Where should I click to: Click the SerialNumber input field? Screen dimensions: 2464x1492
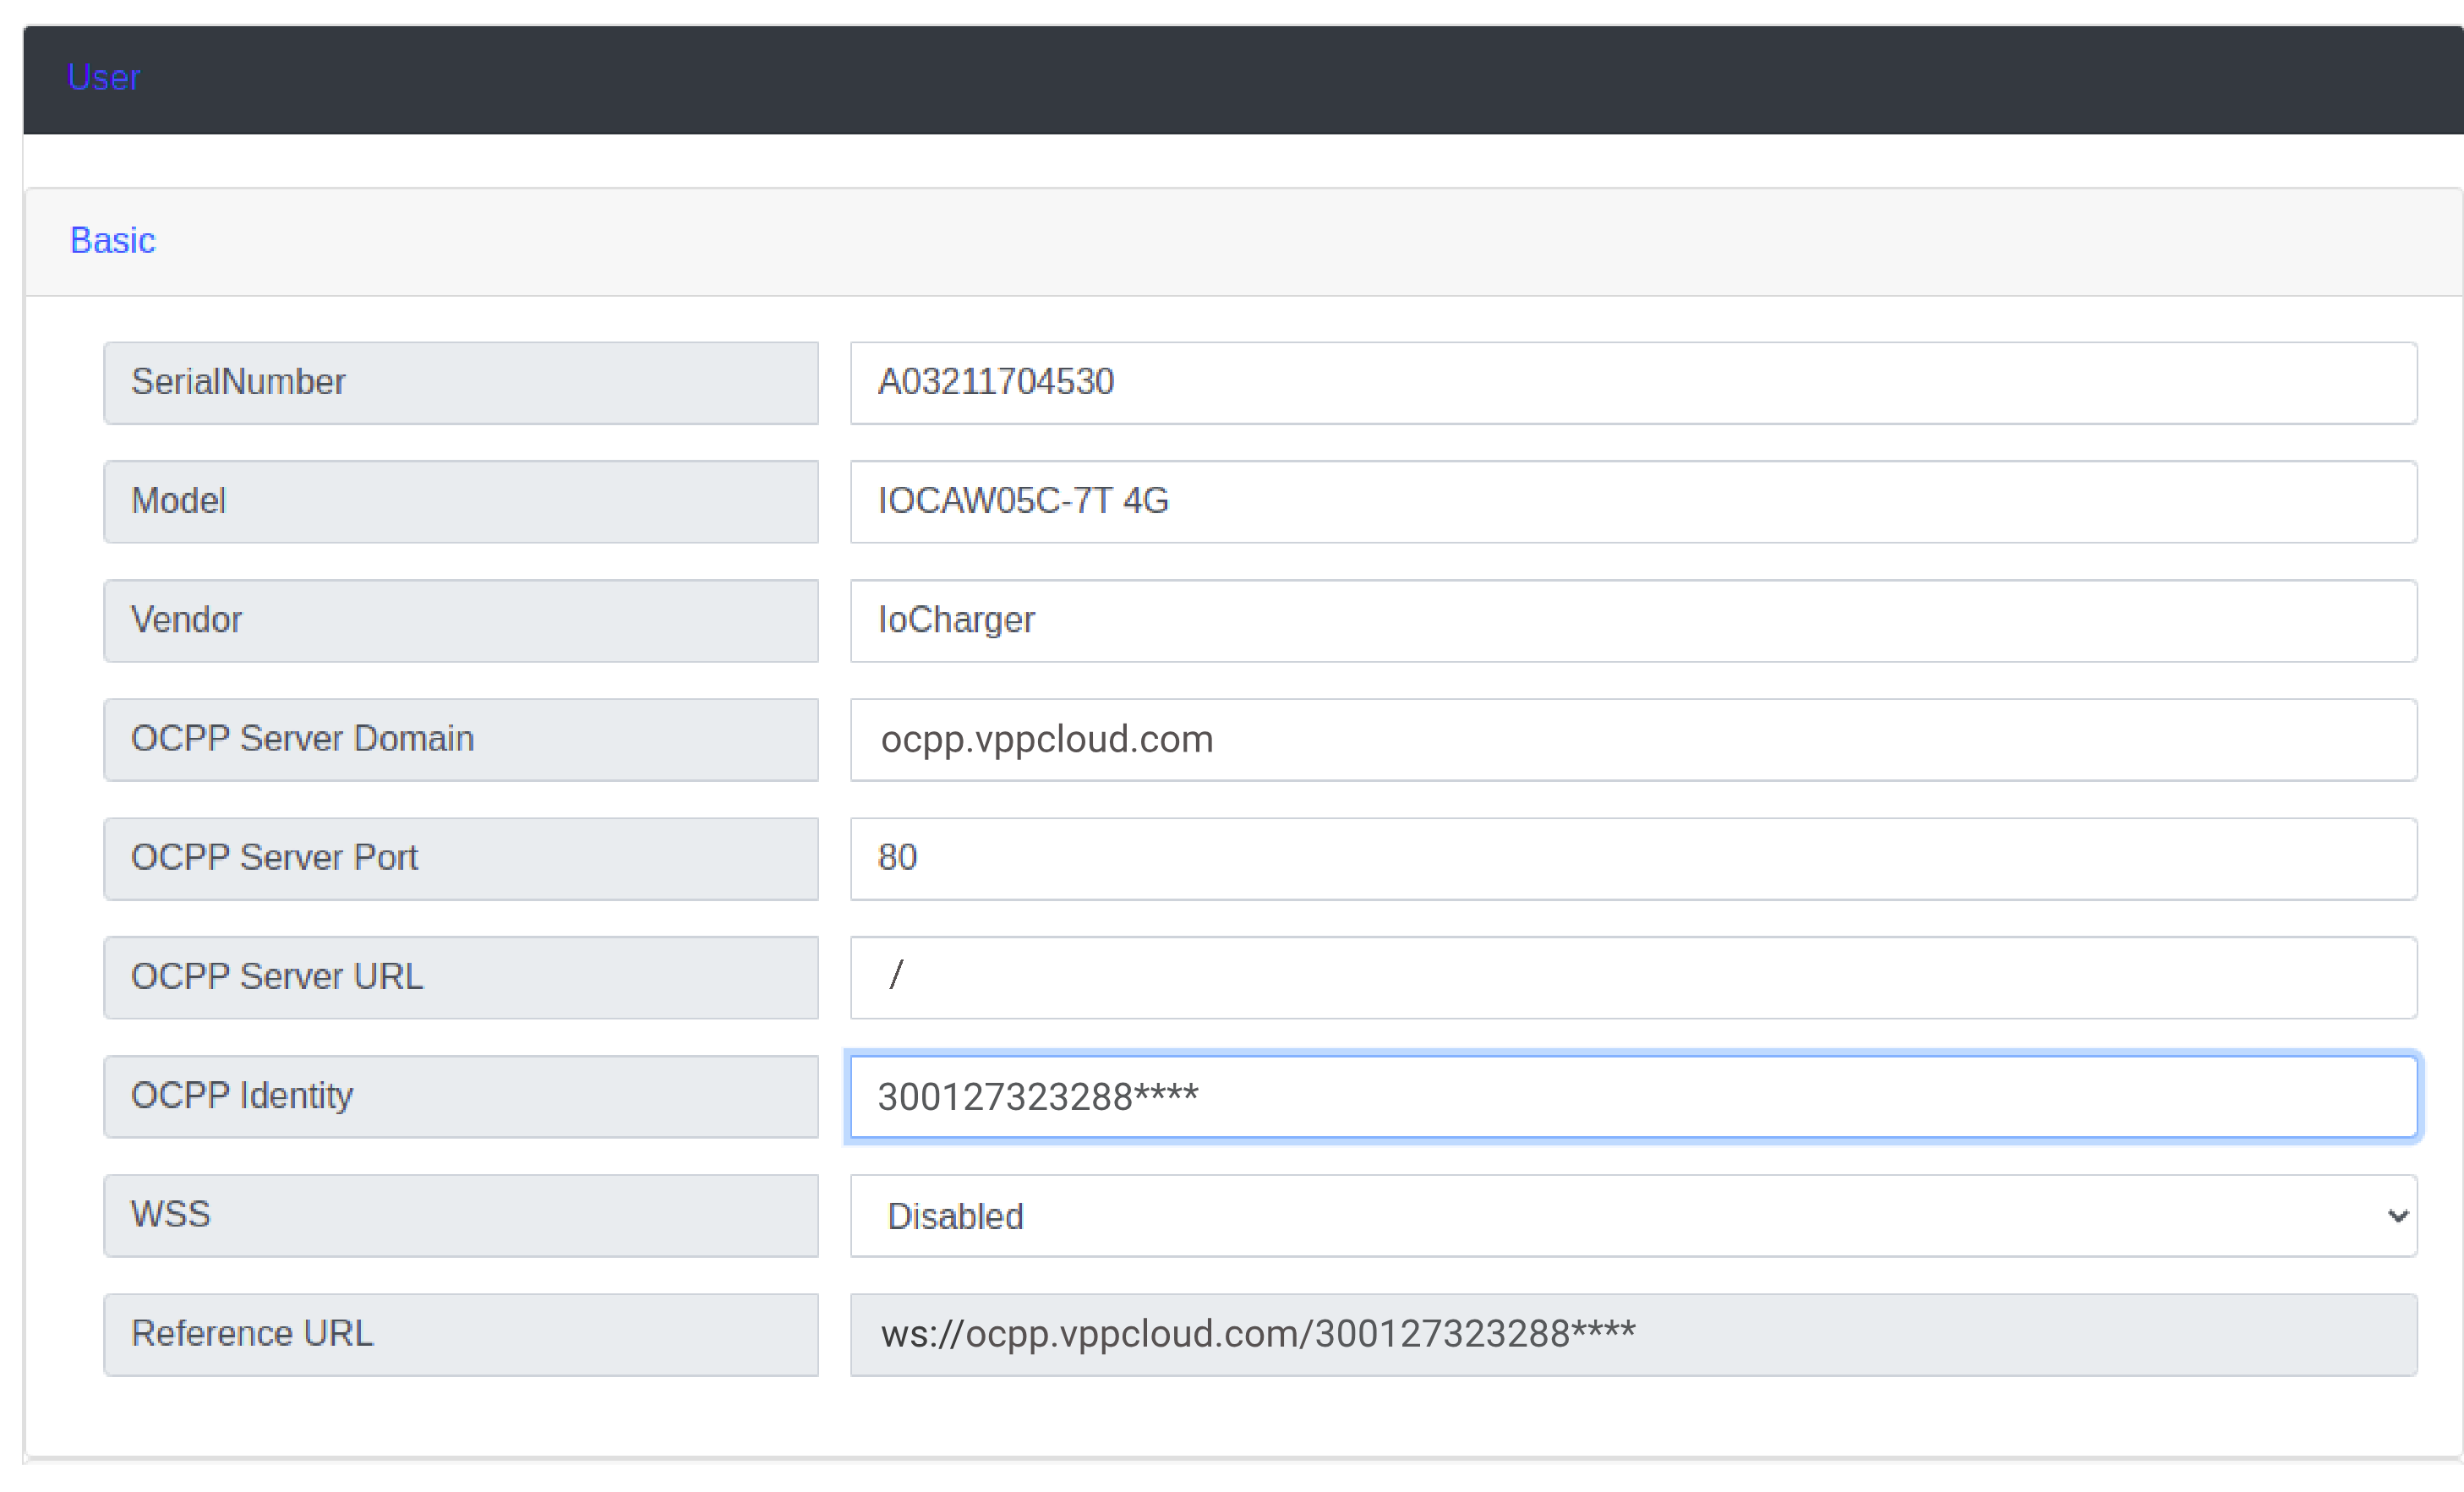point(1632,382)
